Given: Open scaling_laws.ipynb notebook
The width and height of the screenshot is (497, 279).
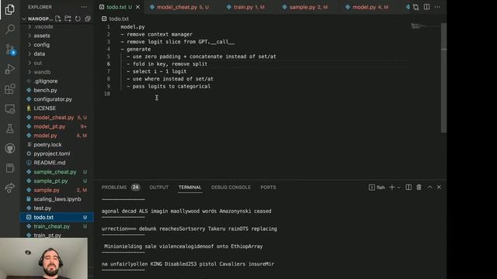Looking at the screenshot, I should (57, 199).
